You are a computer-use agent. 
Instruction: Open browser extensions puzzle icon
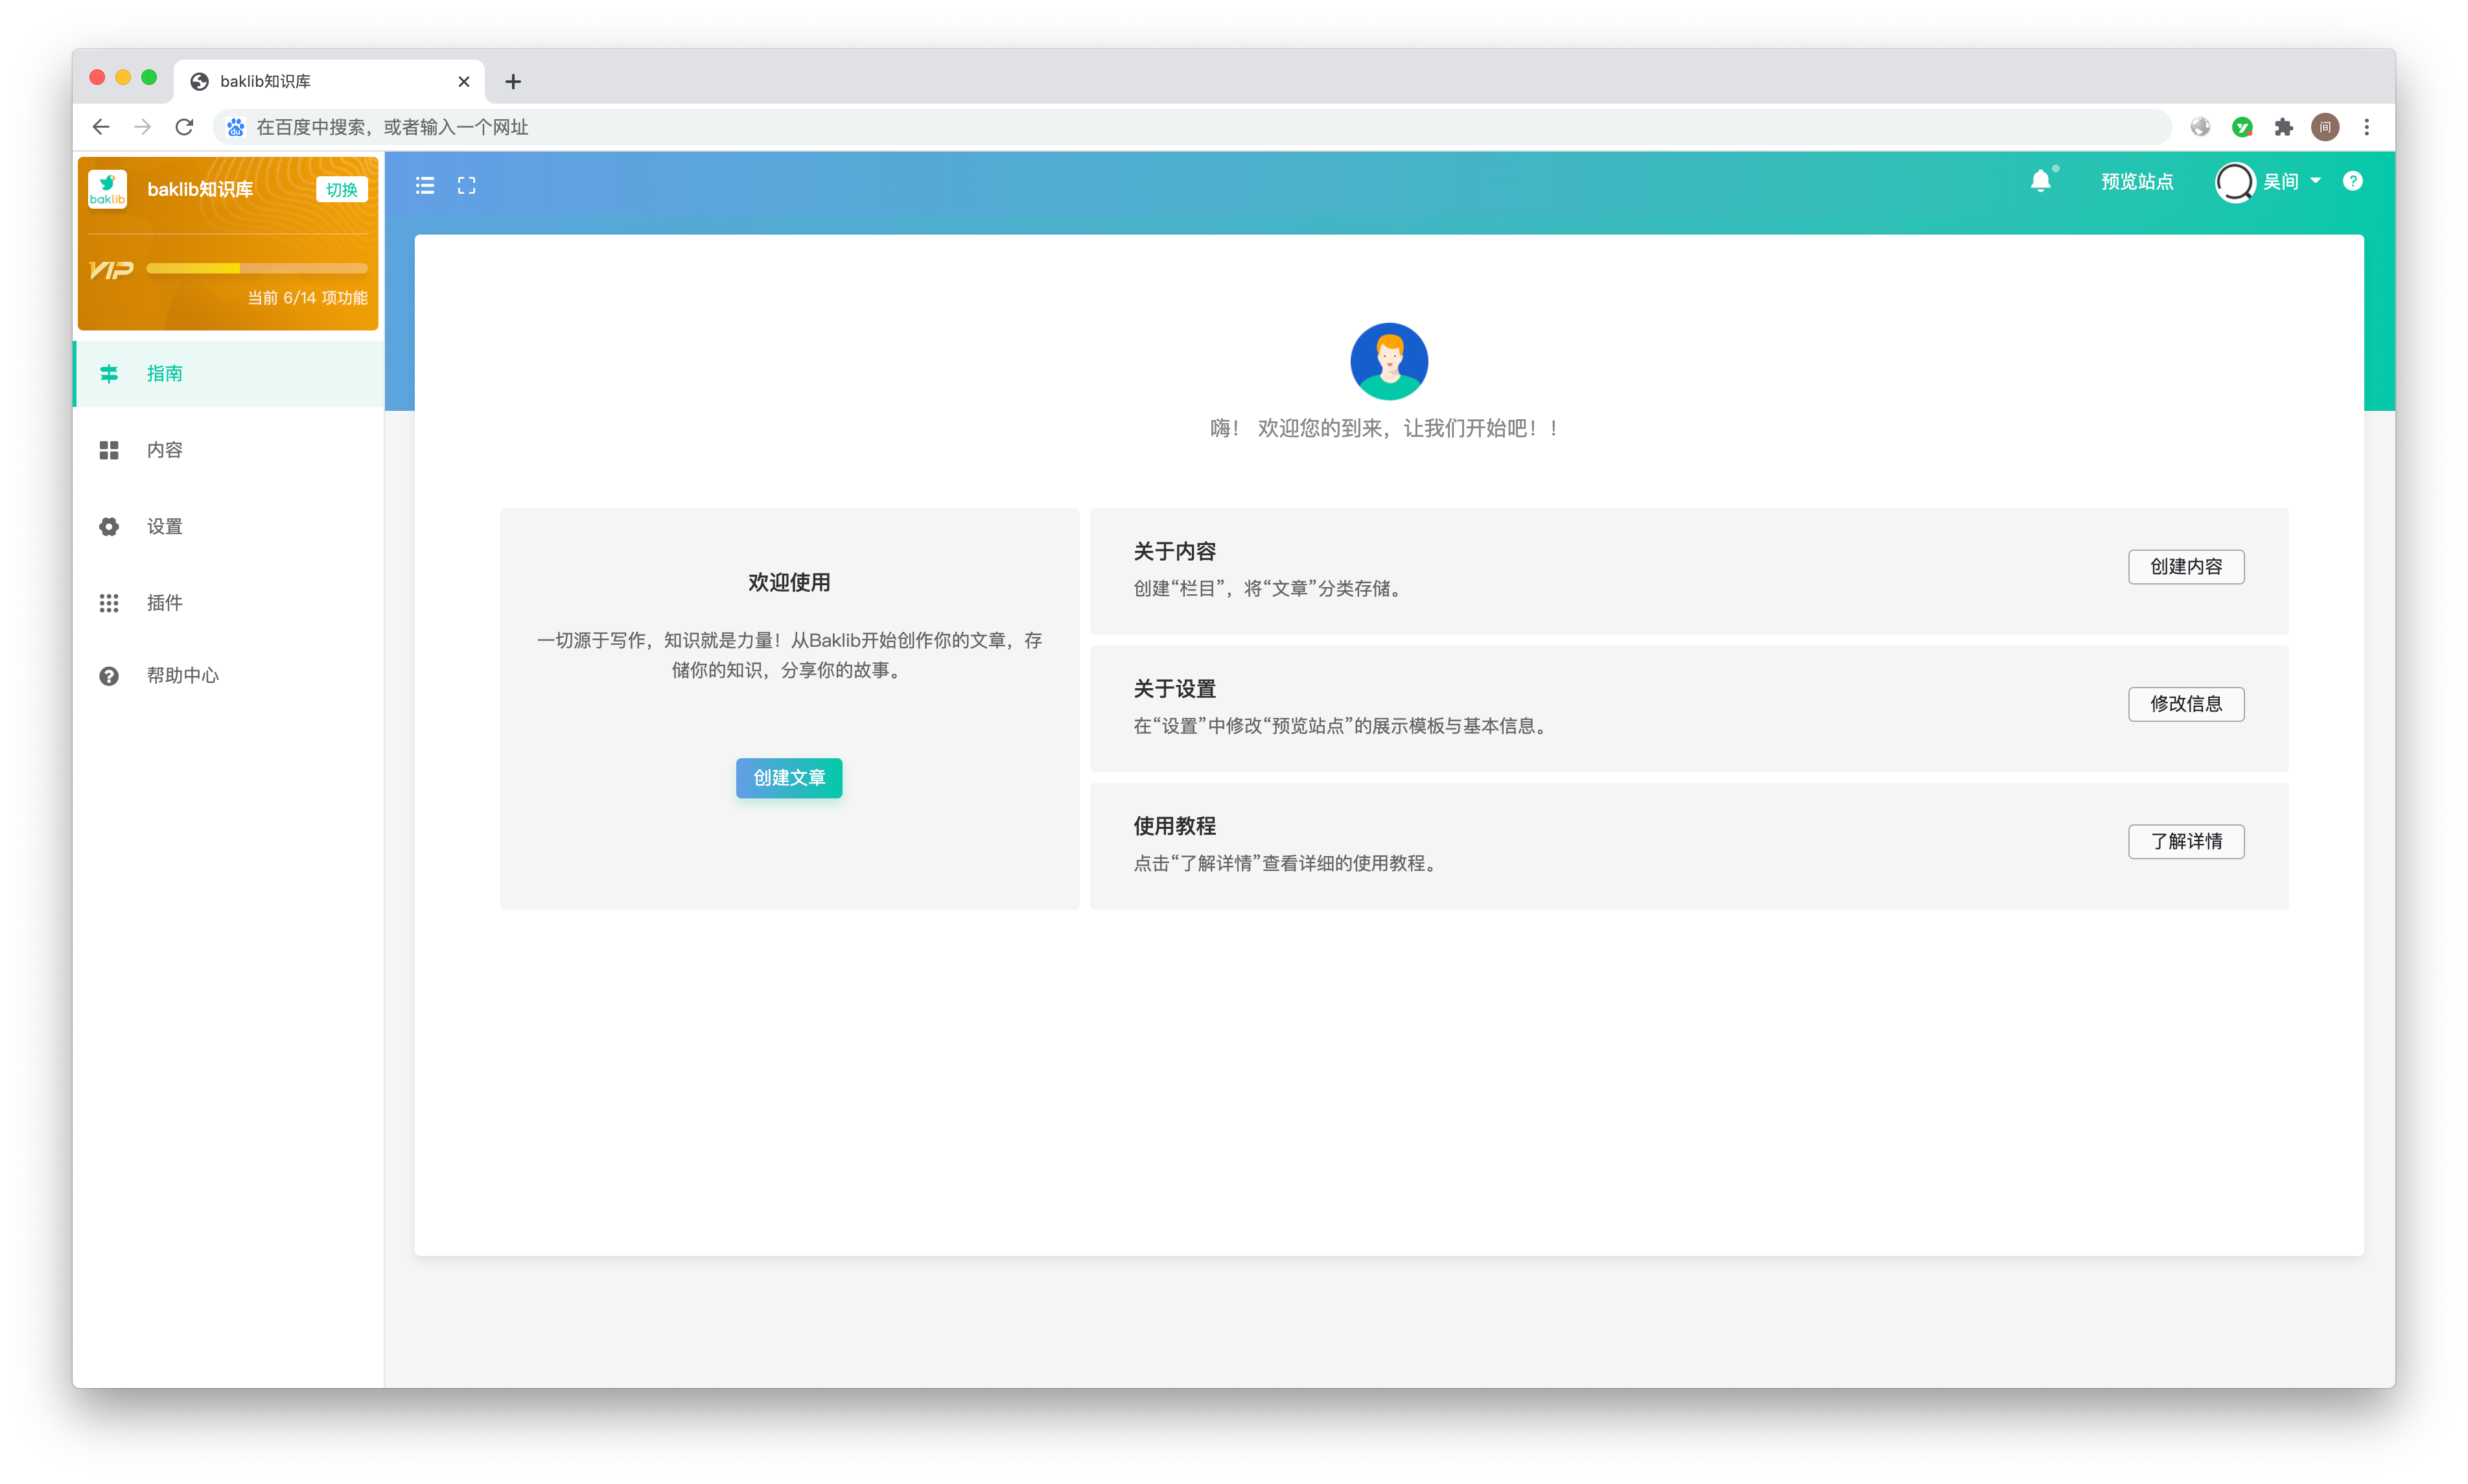[x=2283, y=127]
